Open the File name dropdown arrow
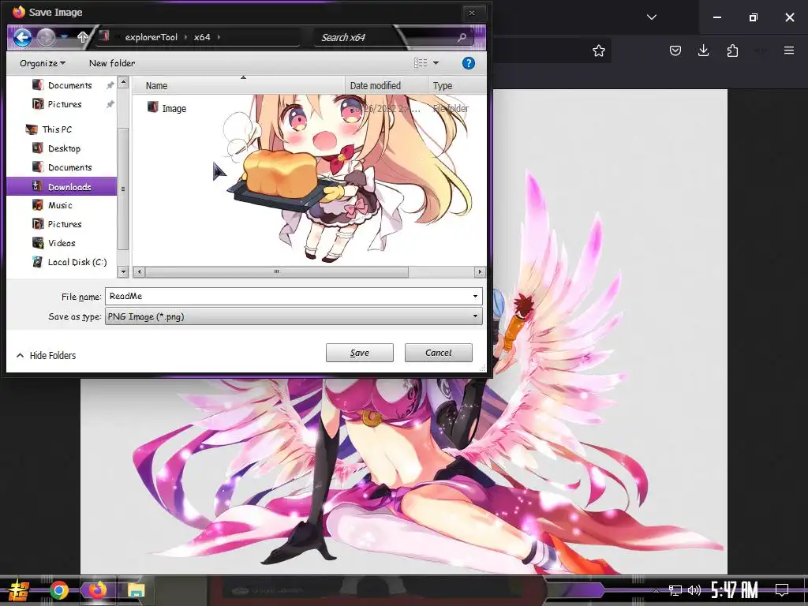Screen dimensions: 808x606 [x=475, y=297]
